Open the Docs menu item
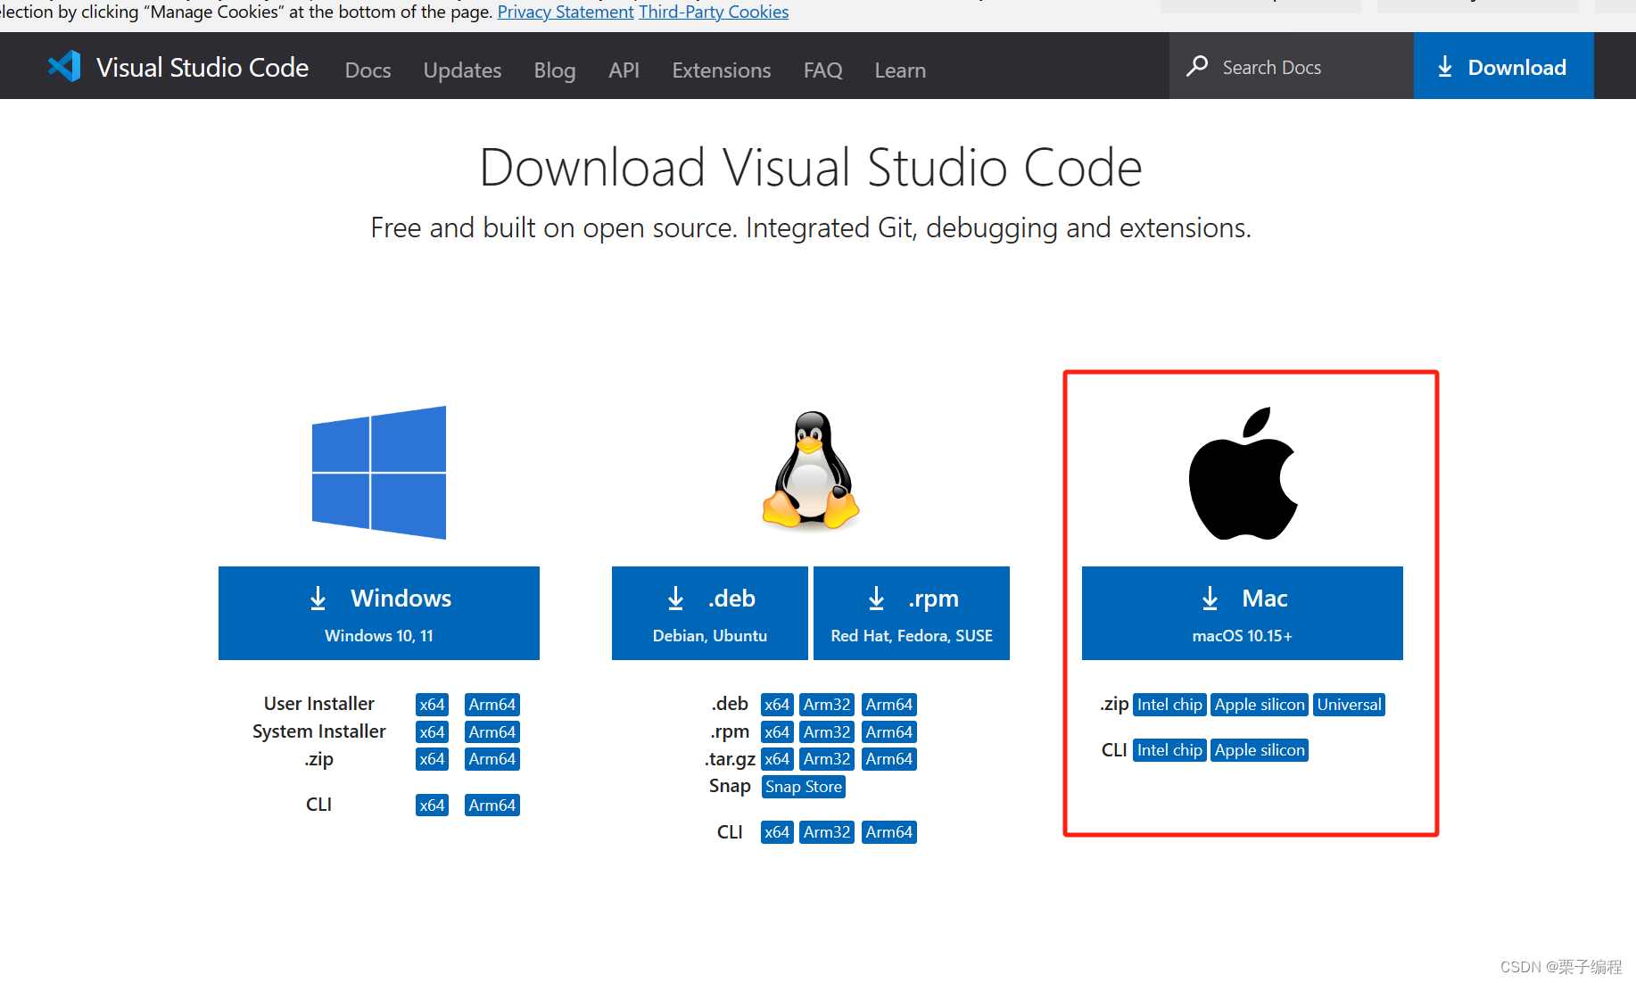This screenshot has width=1636, height=983. (x=368, y=70)
